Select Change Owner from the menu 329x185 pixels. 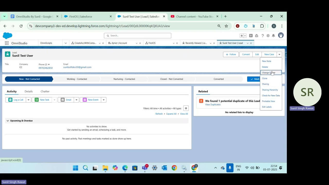click(271, 73)
